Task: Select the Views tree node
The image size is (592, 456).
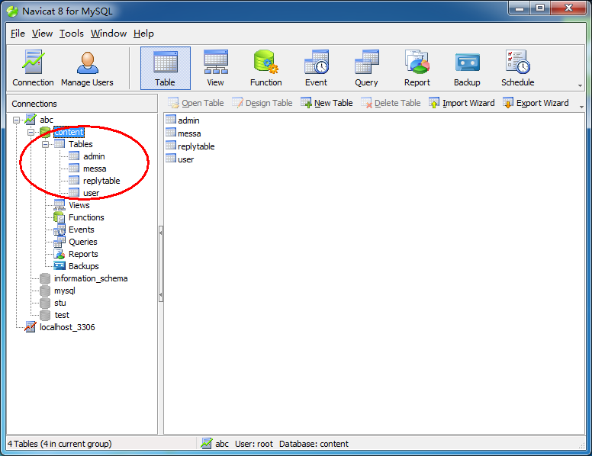Action: [79, 205]
